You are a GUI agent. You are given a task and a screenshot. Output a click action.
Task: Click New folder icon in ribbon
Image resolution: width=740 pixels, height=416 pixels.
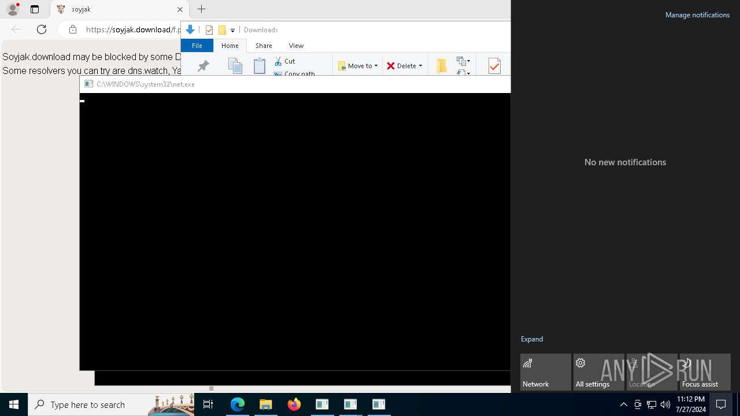click(x=442, y=66)
